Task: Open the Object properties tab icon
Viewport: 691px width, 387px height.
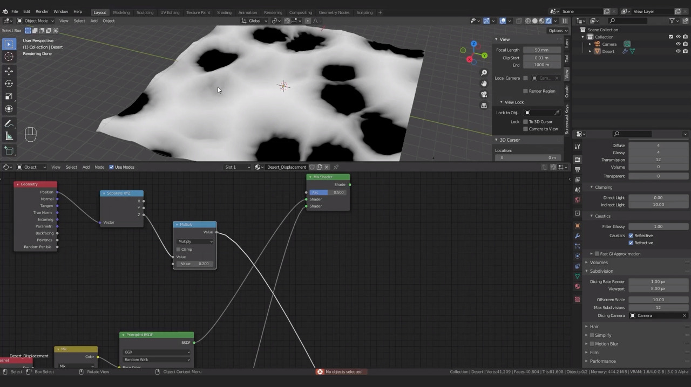Action: click(577, 226)
